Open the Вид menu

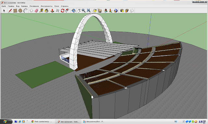(x=18, y=6)
